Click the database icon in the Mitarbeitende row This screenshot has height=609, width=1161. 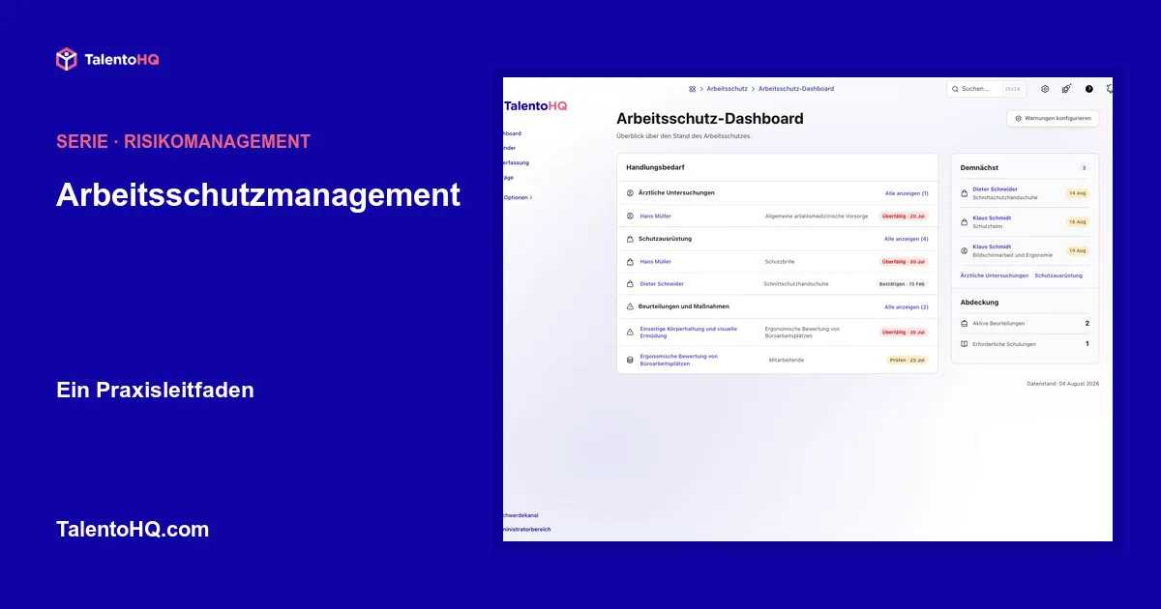[630, 360]
